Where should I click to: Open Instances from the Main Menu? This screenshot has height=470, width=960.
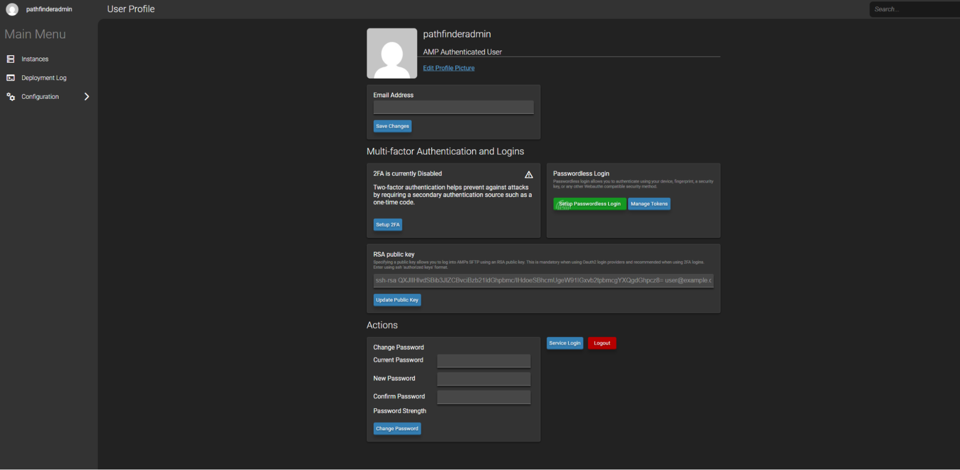35,59
